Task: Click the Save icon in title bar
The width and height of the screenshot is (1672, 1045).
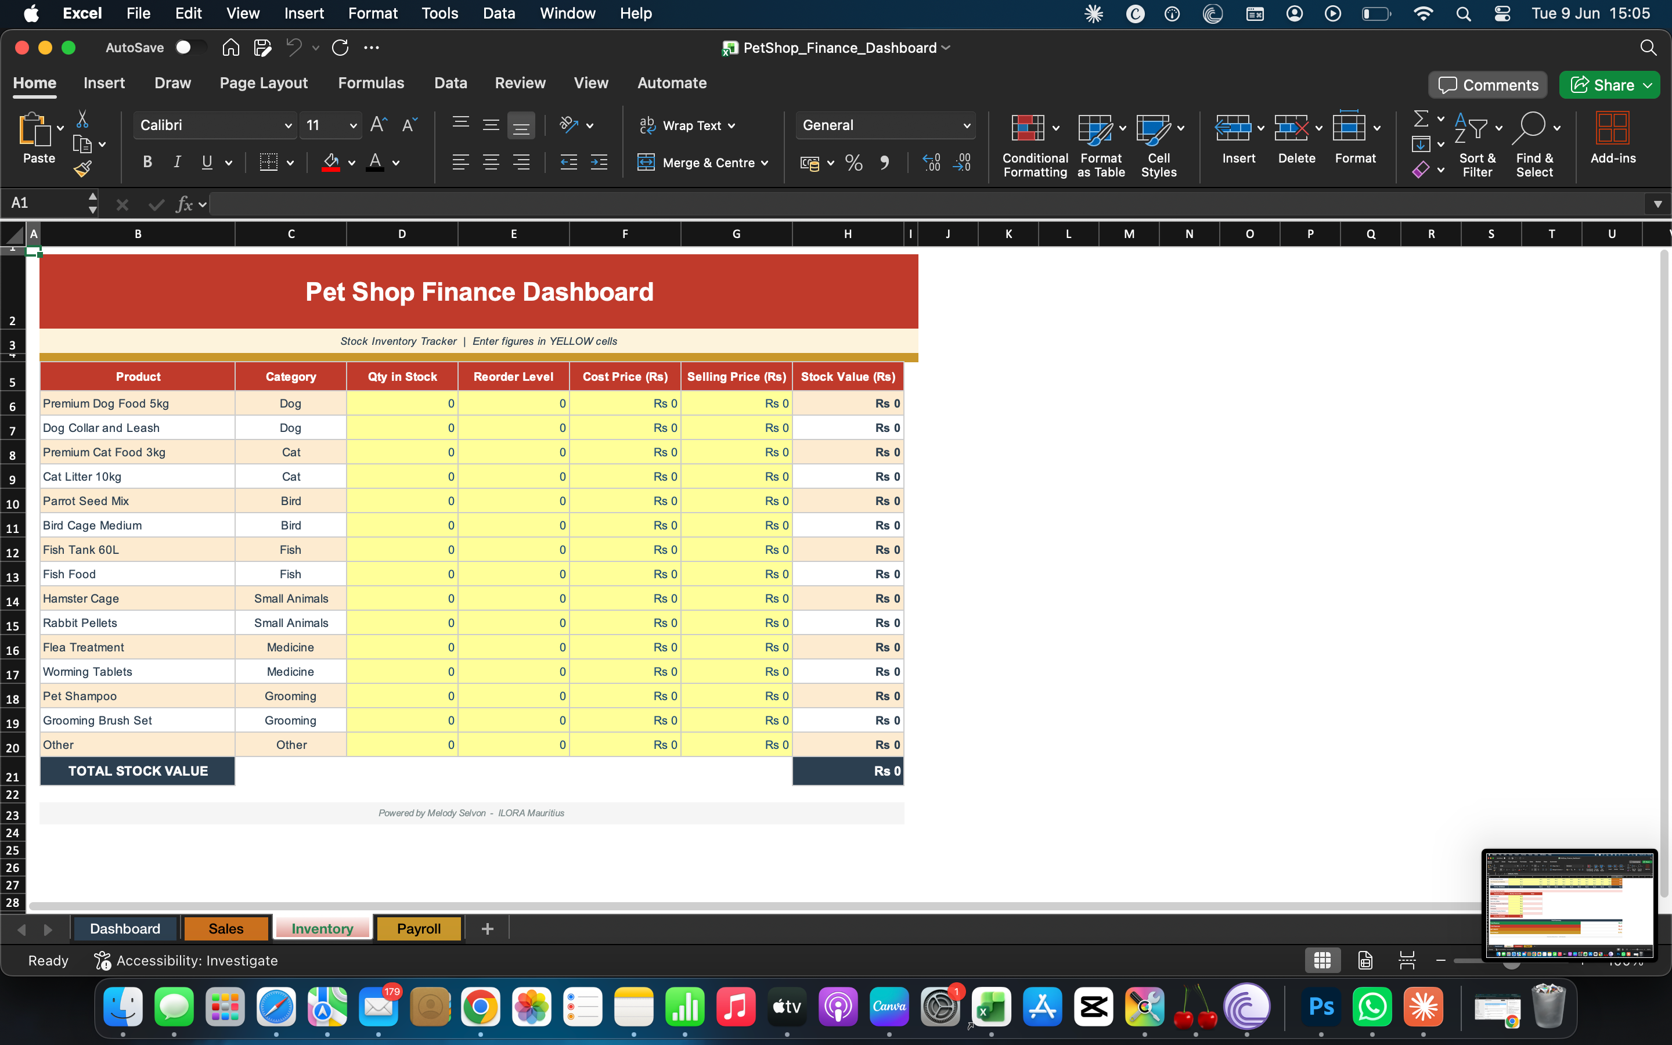Action: (x=262, y=48)
